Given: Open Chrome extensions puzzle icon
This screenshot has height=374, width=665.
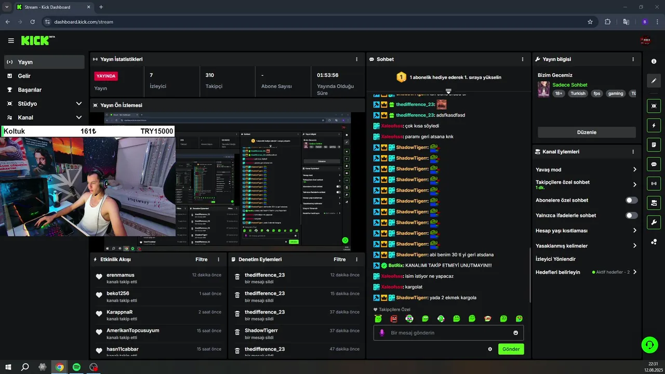Looking at the screenshot, I should click(607, 22).
